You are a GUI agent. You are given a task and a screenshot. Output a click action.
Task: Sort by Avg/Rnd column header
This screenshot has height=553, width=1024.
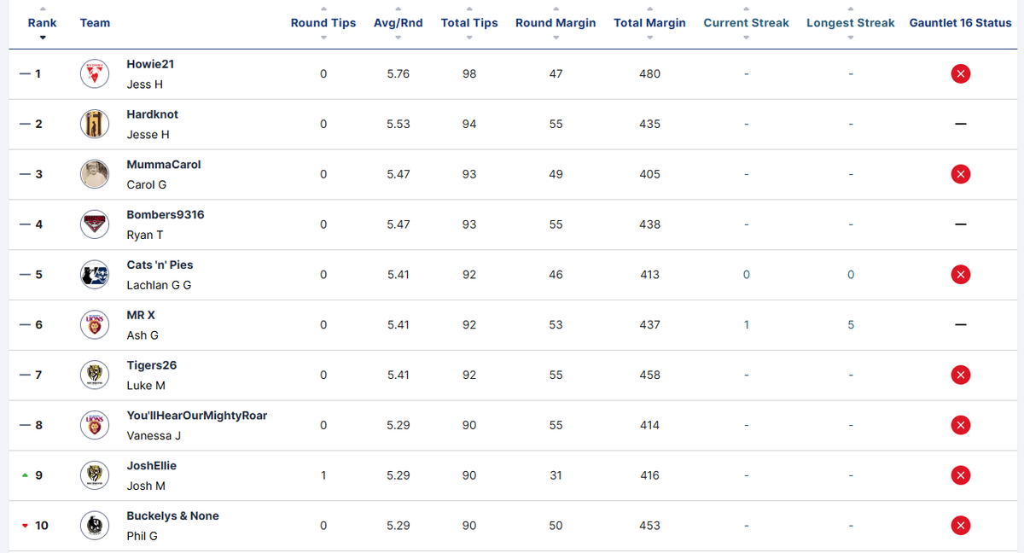399,23
